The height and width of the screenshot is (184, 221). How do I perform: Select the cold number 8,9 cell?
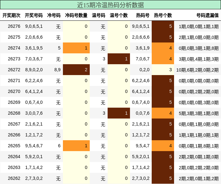point(57,70)
